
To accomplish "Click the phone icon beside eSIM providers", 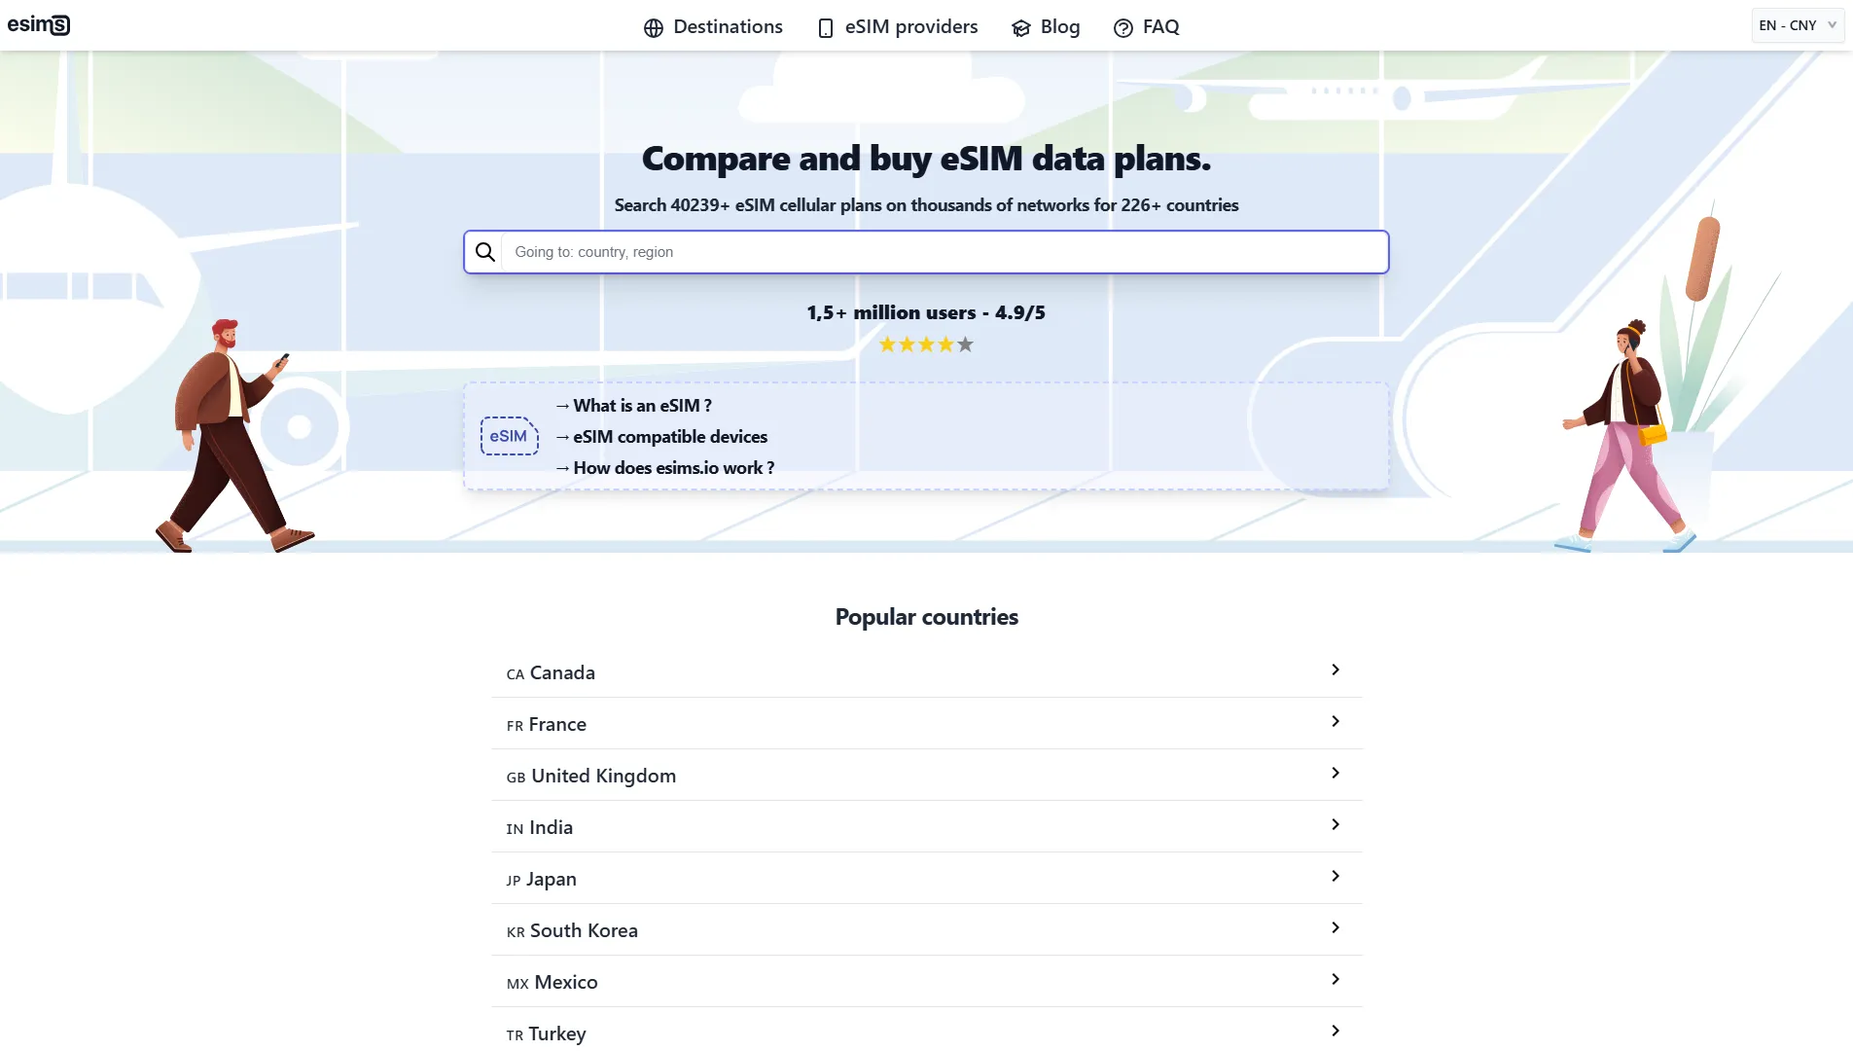I will coord(826,28).
